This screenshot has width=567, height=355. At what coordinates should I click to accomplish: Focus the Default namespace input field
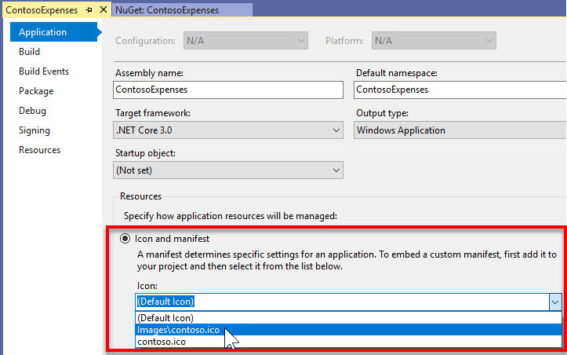coord(459,90)
